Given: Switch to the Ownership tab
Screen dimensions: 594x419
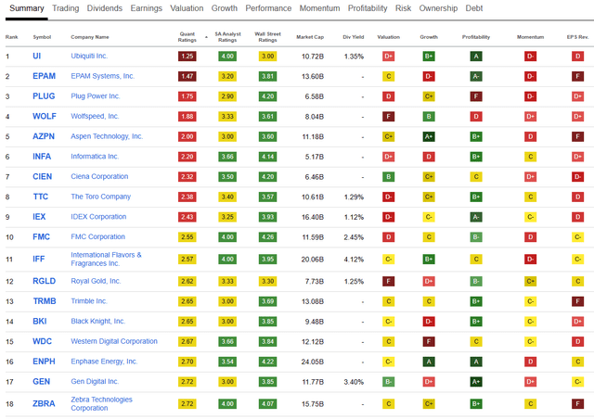Looking at the screenshot, I should (438, 8).
